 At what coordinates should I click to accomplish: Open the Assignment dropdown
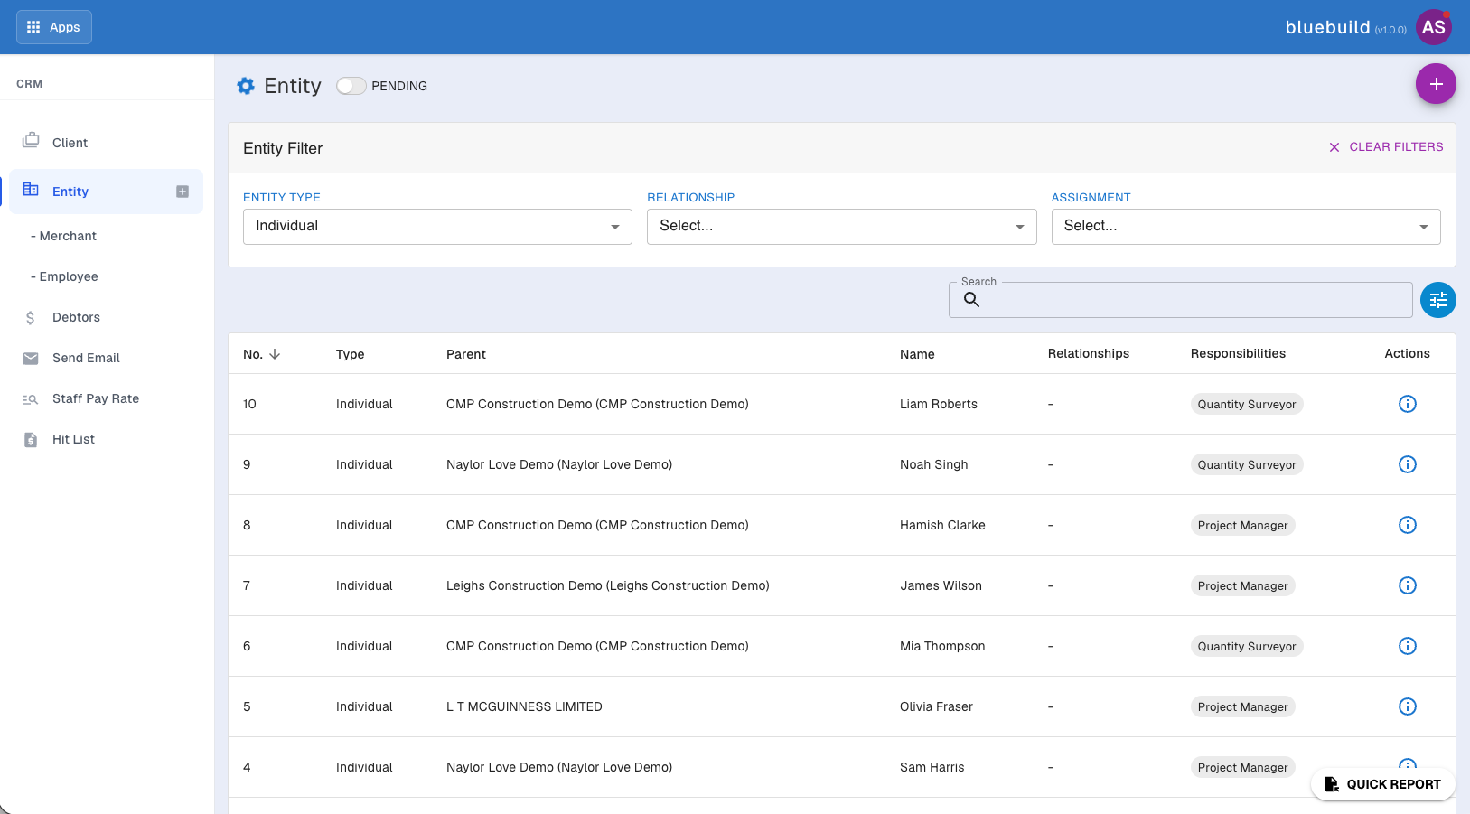tap(1246, 227)
